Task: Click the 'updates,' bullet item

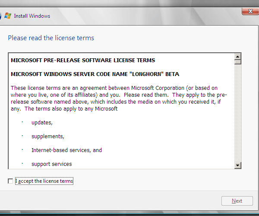Action: [42, 123]
